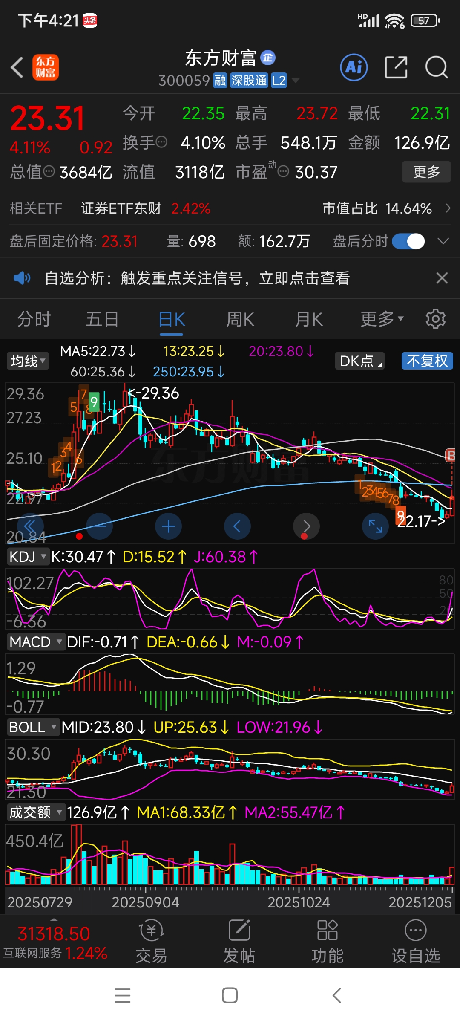Zoom in chart with plus button

pos(168,526)
